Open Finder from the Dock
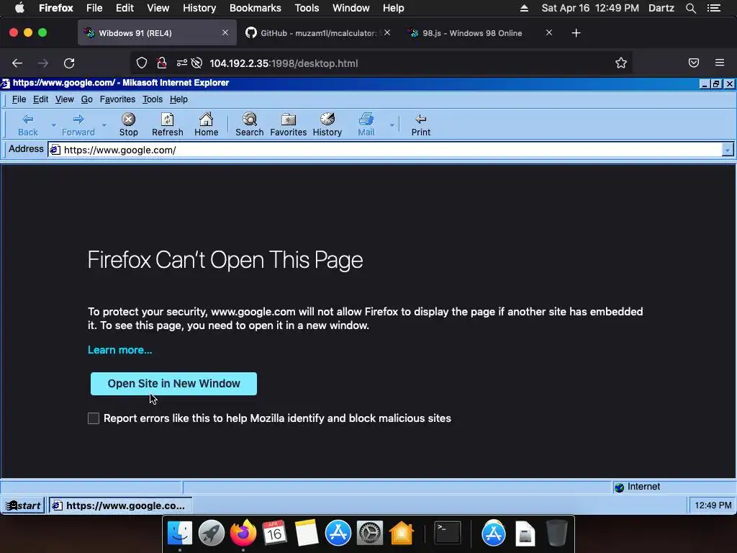The height and width of the screenshot is (553, 737). tap(180, 534)
